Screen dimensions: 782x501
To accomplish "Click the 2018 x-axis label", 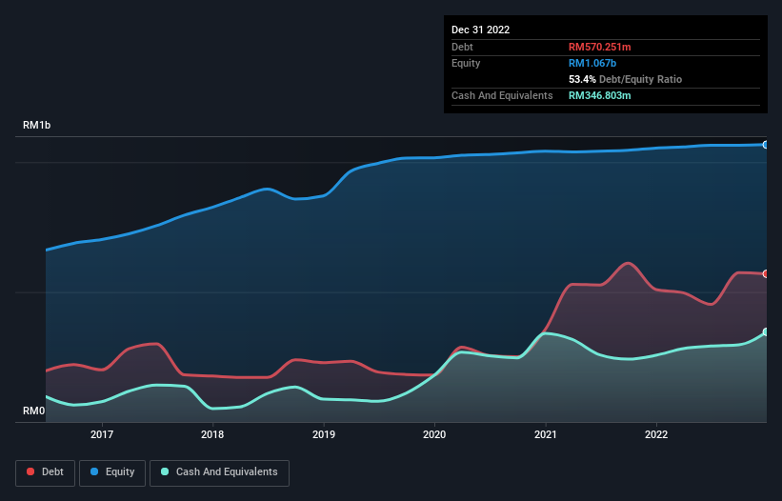I will click(x=212, y=434).
